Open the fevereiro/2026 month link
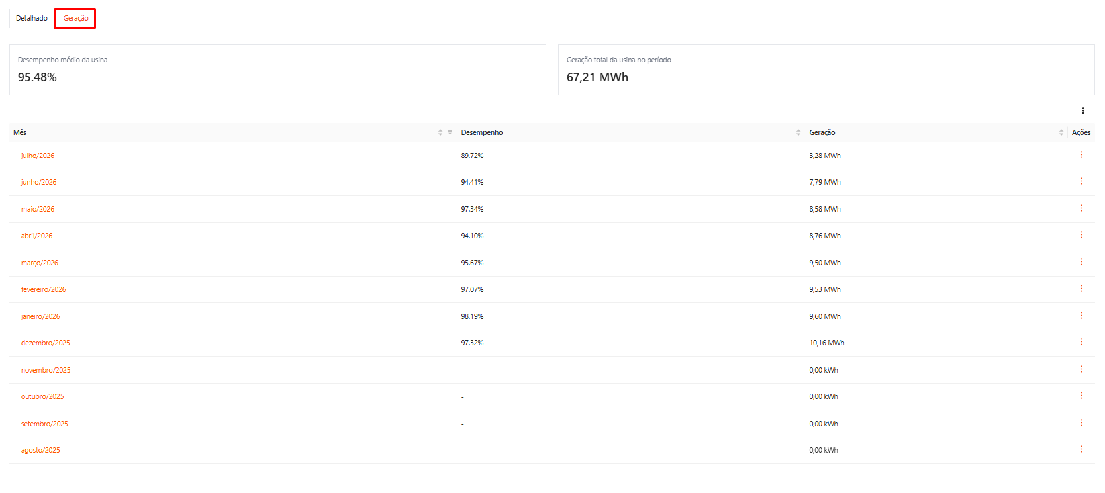The height and width of the screenshot is (493, 1105). click(43, 289)
